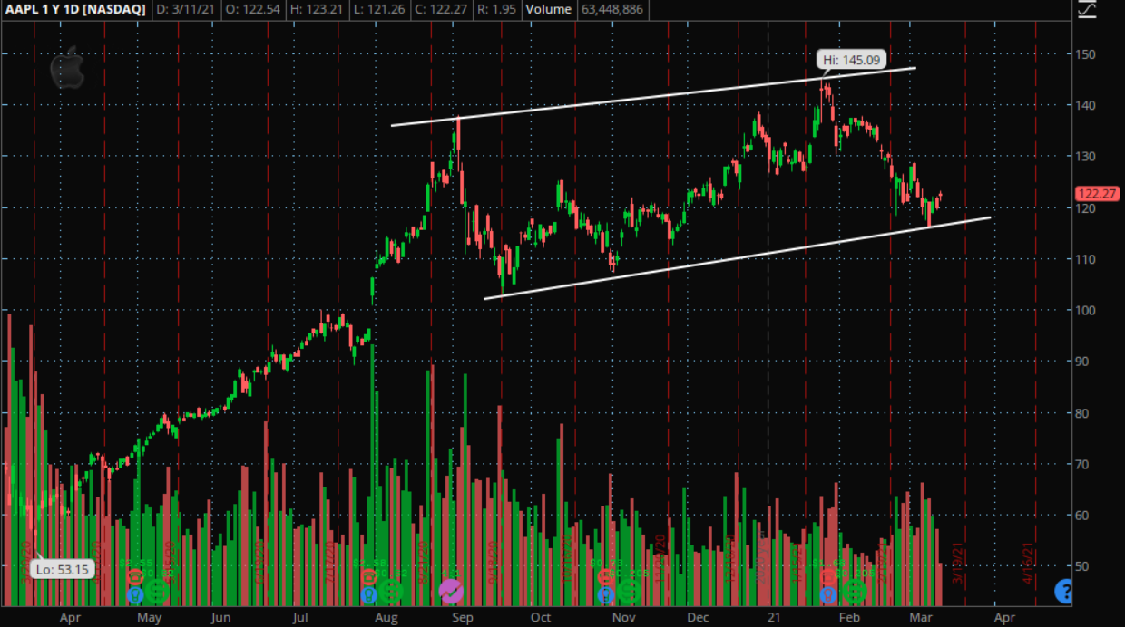This screenshot has width=1125, height=627.
Task: Open the purple stock split event icon near Sep
Action: point(451,592)
